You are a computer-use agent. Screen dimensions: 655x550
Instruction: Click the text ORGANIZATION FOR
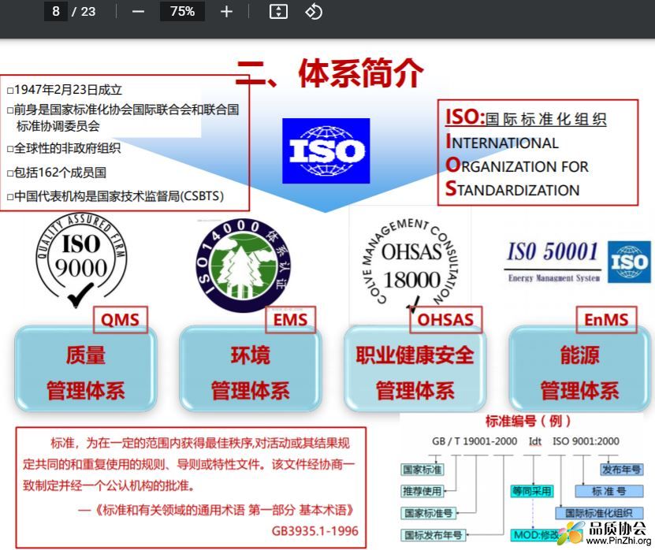coord(517,165)
